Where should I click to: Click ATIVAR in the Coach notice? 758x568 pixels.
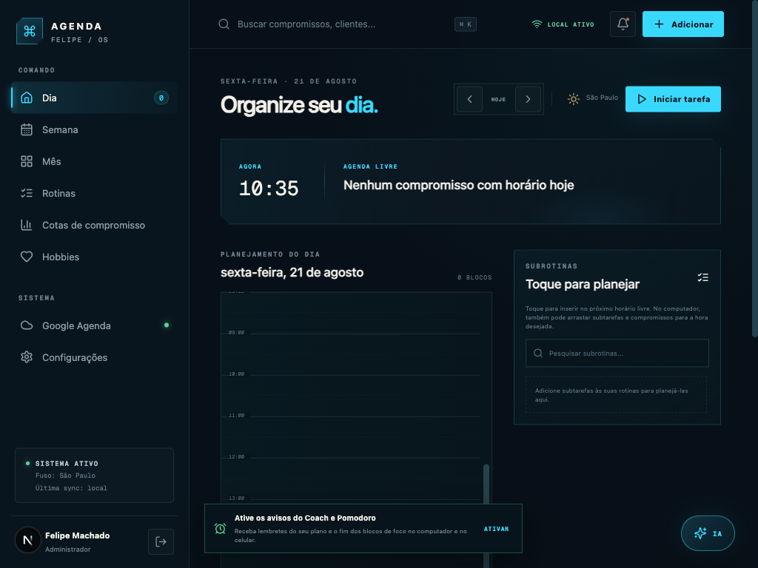pos(497,529)
